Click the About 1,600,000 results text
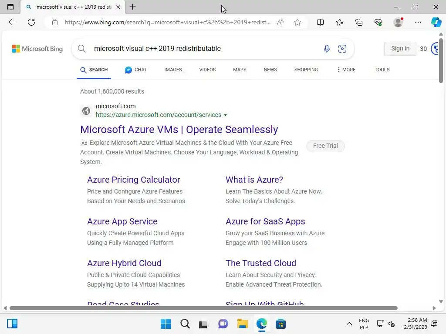 [112, 91]
